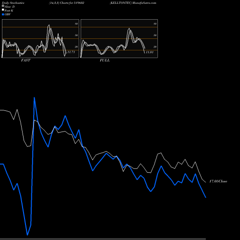
Task: Click the 'Daily Stochastics' title text
Action: click(13, 3)
